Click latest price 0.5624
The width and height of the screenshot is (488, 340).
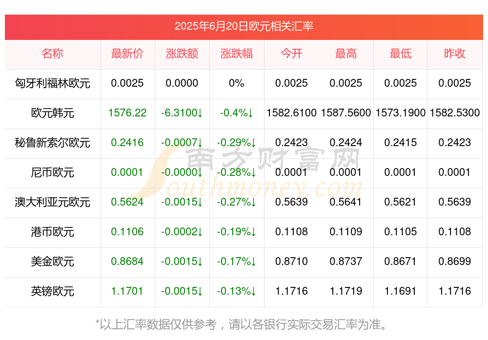pyautogui.click(x=127, y=202)
